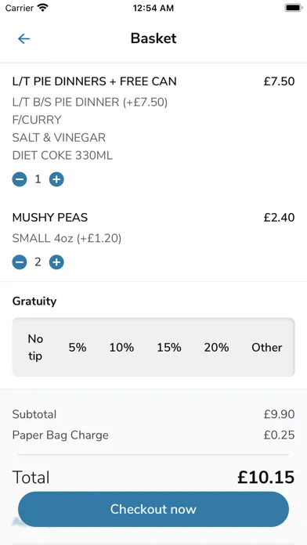
Task: Tap the battery icon in status bar
Action: coord(294,8)
